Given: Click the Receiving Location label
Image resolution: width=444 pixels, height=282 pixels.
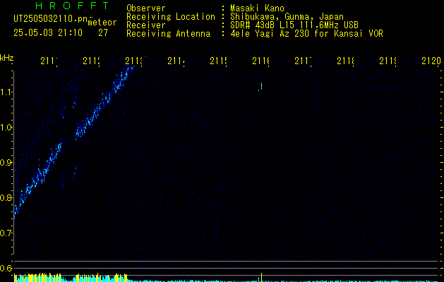Looking at the screenshot, I should coord(171,17).
